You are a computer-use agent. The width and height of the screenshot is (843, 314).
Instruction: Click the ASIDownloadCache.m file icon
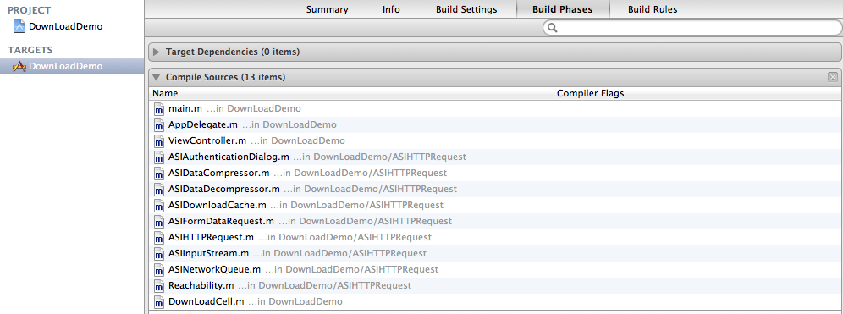tap(158, 205)
